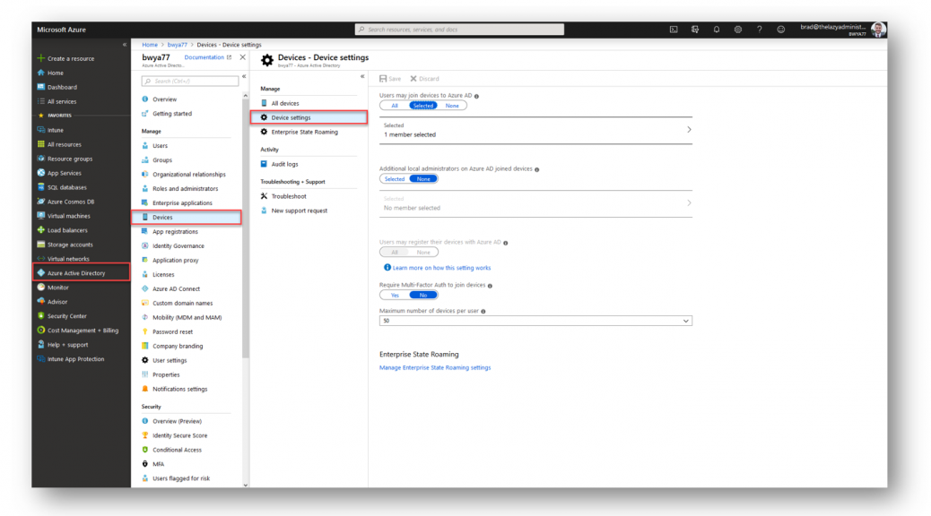The height and width of the screenshot is (516, 931).
Task: Click the Security Center shield icon
Action: pyautogui.click(x=41, y=316)
